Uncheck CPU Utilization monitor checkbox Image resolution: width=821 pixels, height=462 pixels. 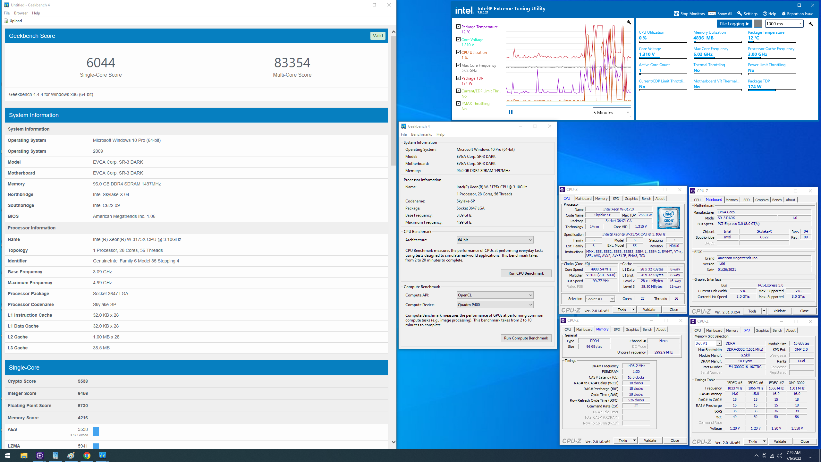click(458, 52)
